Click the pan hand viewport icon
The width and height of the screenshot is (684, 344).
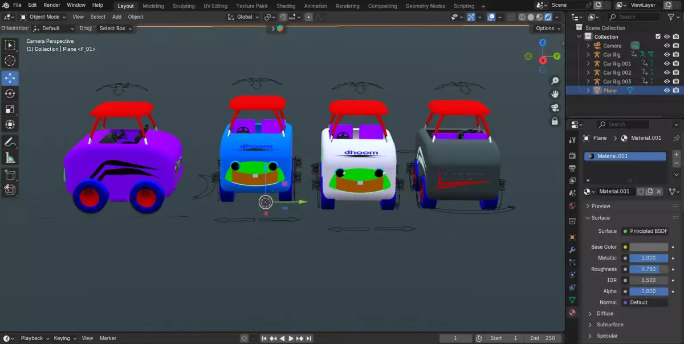click(x=554, y=94)
